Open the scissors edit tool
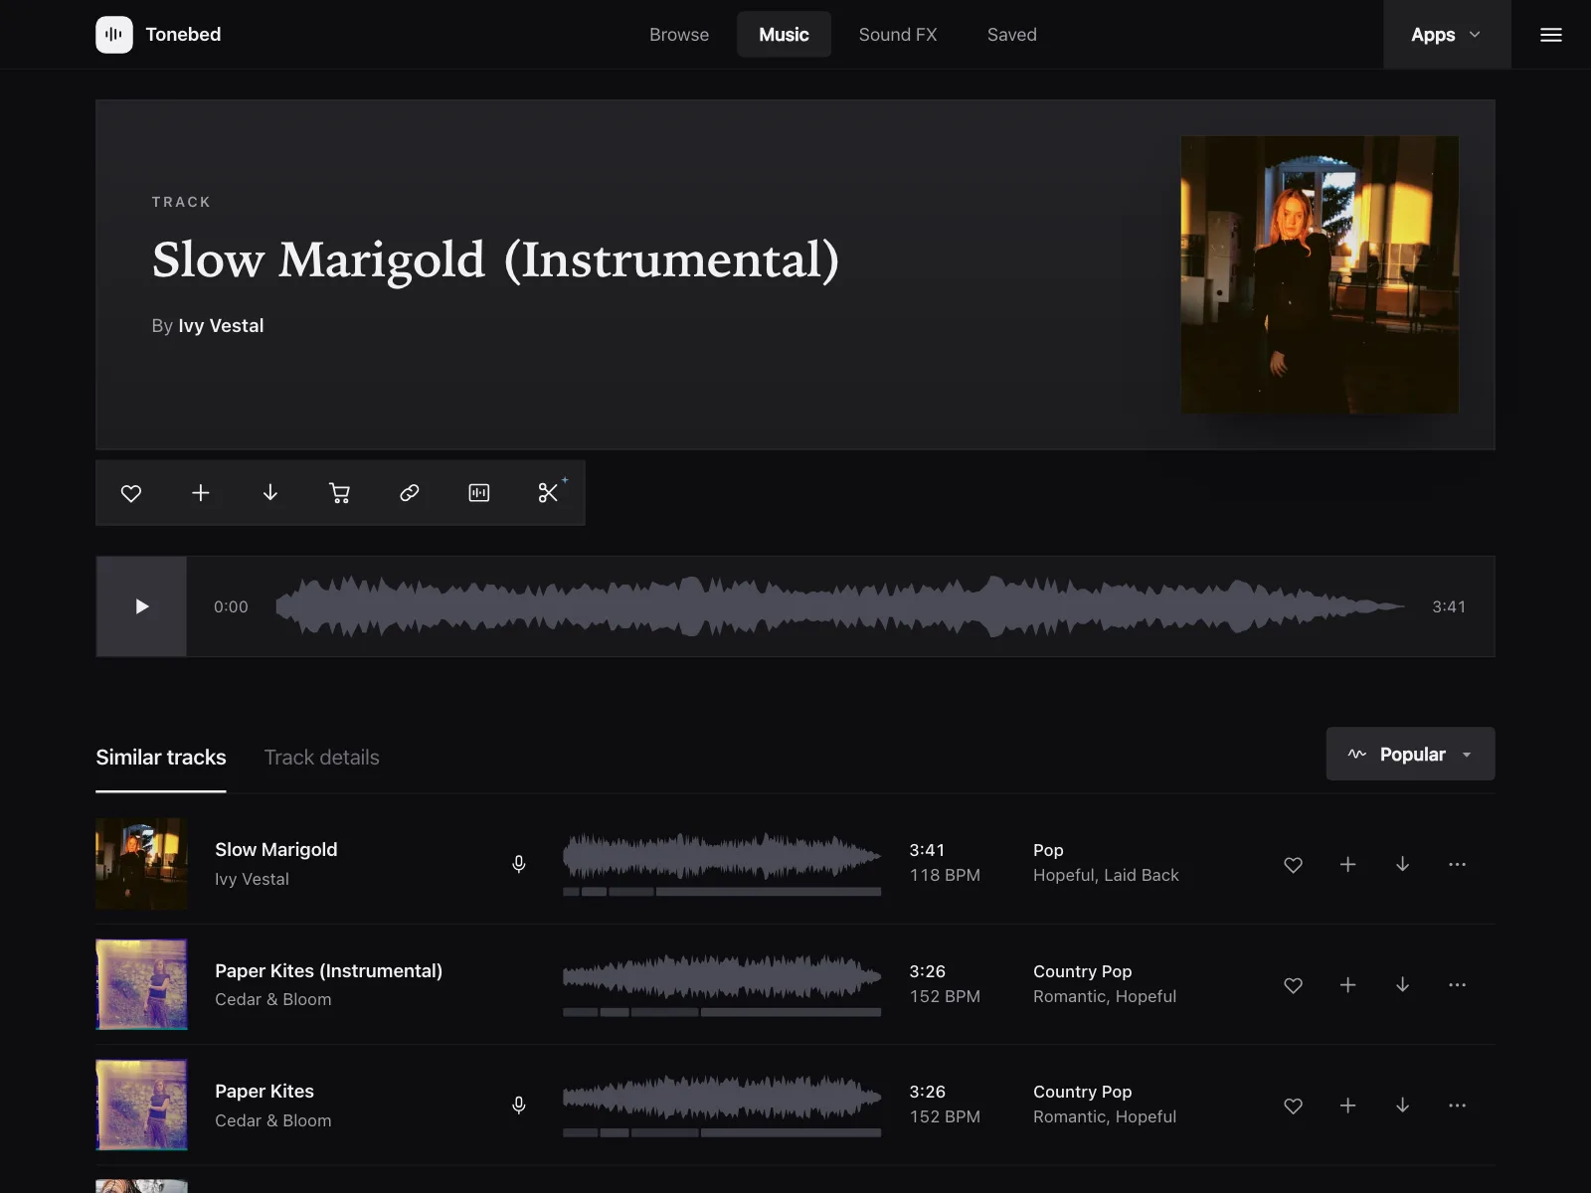 (x=549, y=493)
